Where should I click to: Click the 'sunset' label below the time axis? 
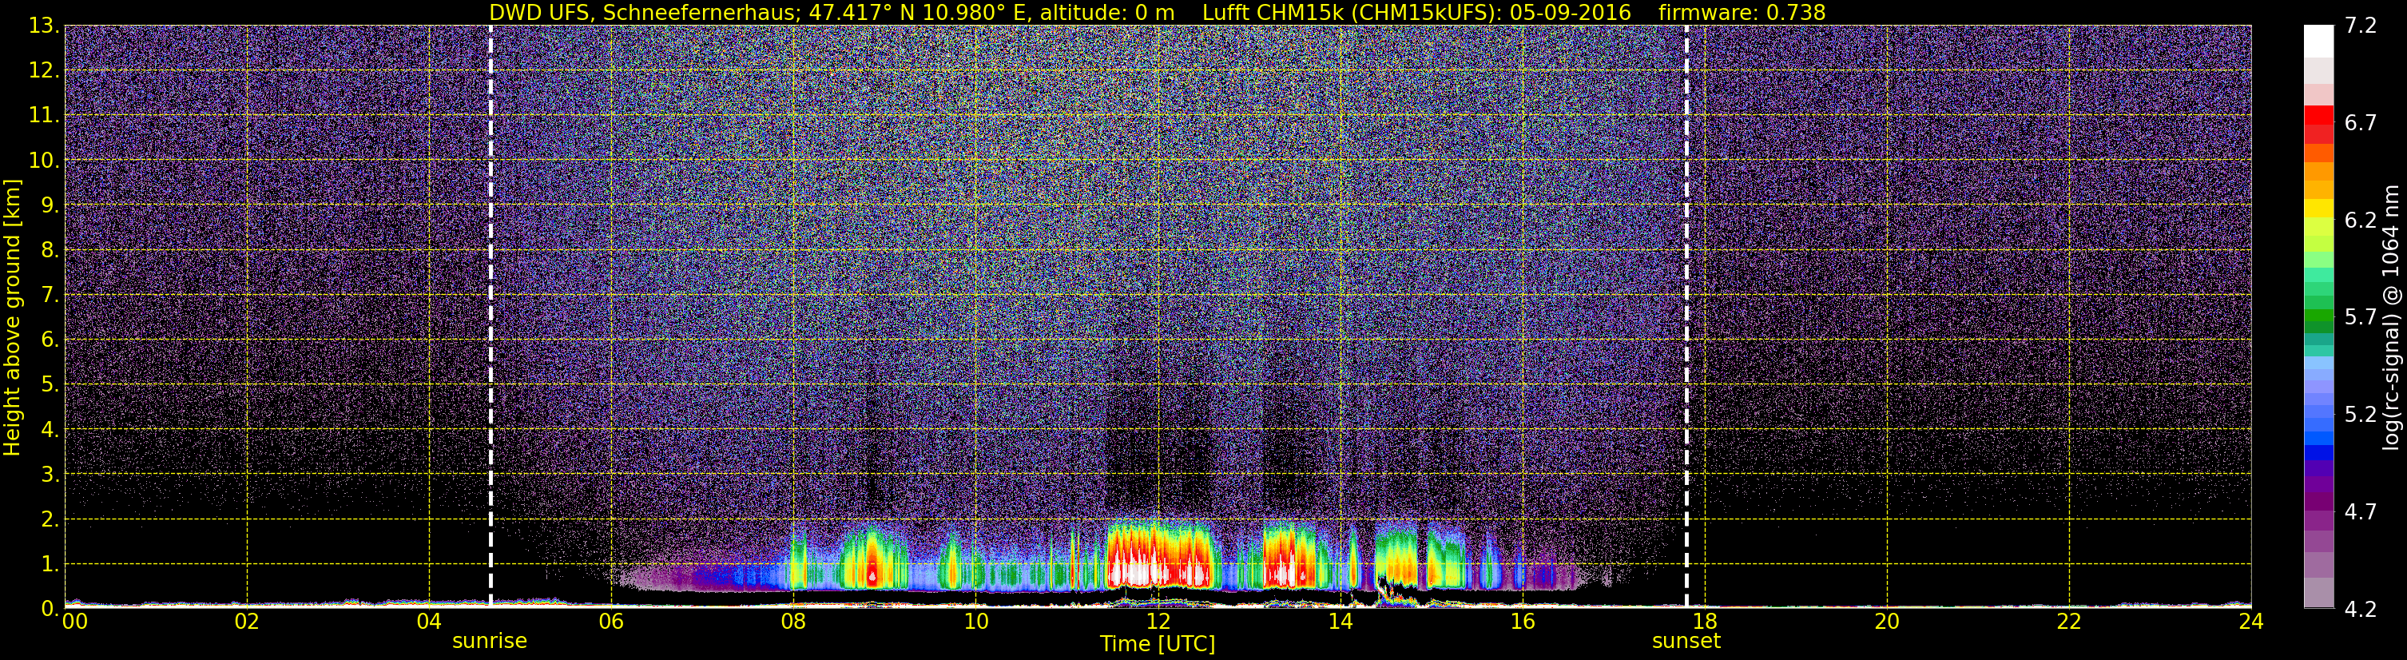(x=1686, y=642)
